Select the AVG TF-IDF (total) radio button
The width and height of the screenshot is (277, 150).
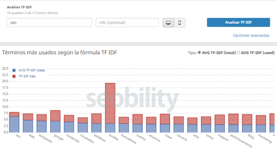pos(199,52)
